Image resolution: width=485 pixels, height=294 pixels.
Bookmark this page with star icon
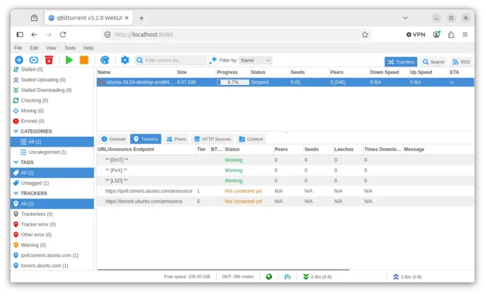[365, 35]
